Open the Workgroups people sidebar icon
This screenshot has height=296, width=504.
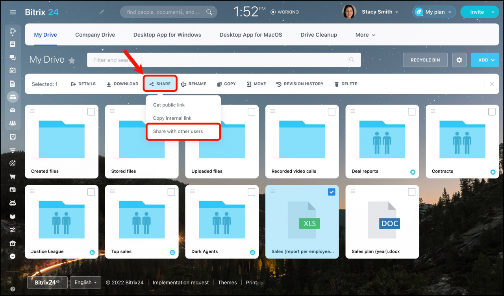[x=13, y=123]
